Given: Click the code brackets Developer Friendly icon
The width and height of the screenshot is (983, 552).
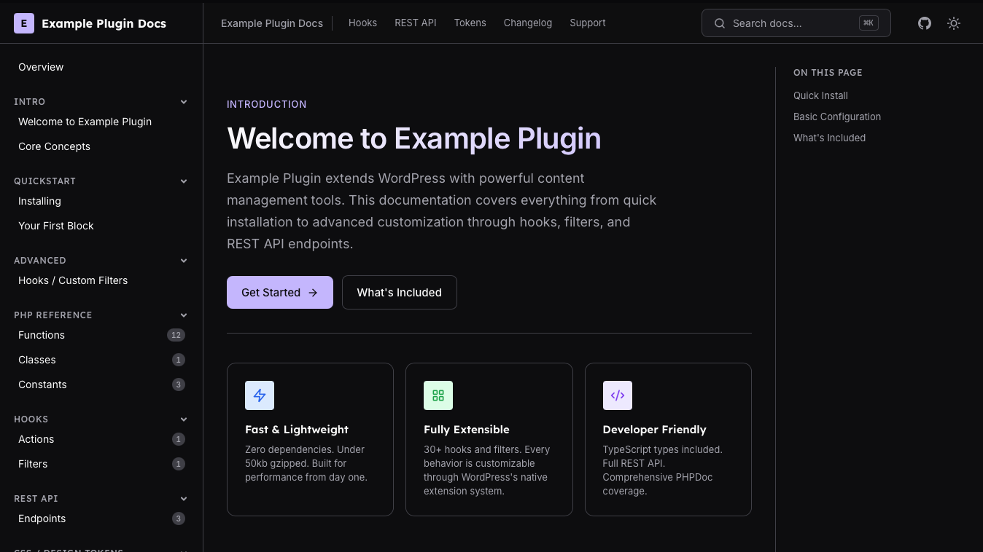Looking at the screenshot, I should [618, 395].
